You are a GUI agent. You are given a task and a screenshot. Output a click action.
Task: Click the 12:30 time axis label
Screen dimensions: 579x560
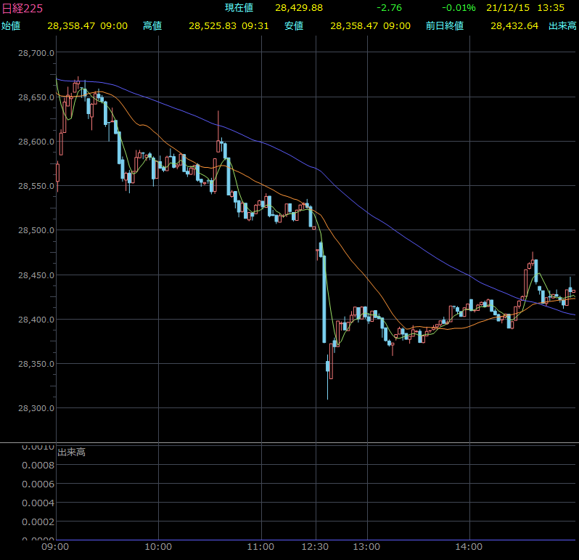pyautogui.click(x=315, y=547)
